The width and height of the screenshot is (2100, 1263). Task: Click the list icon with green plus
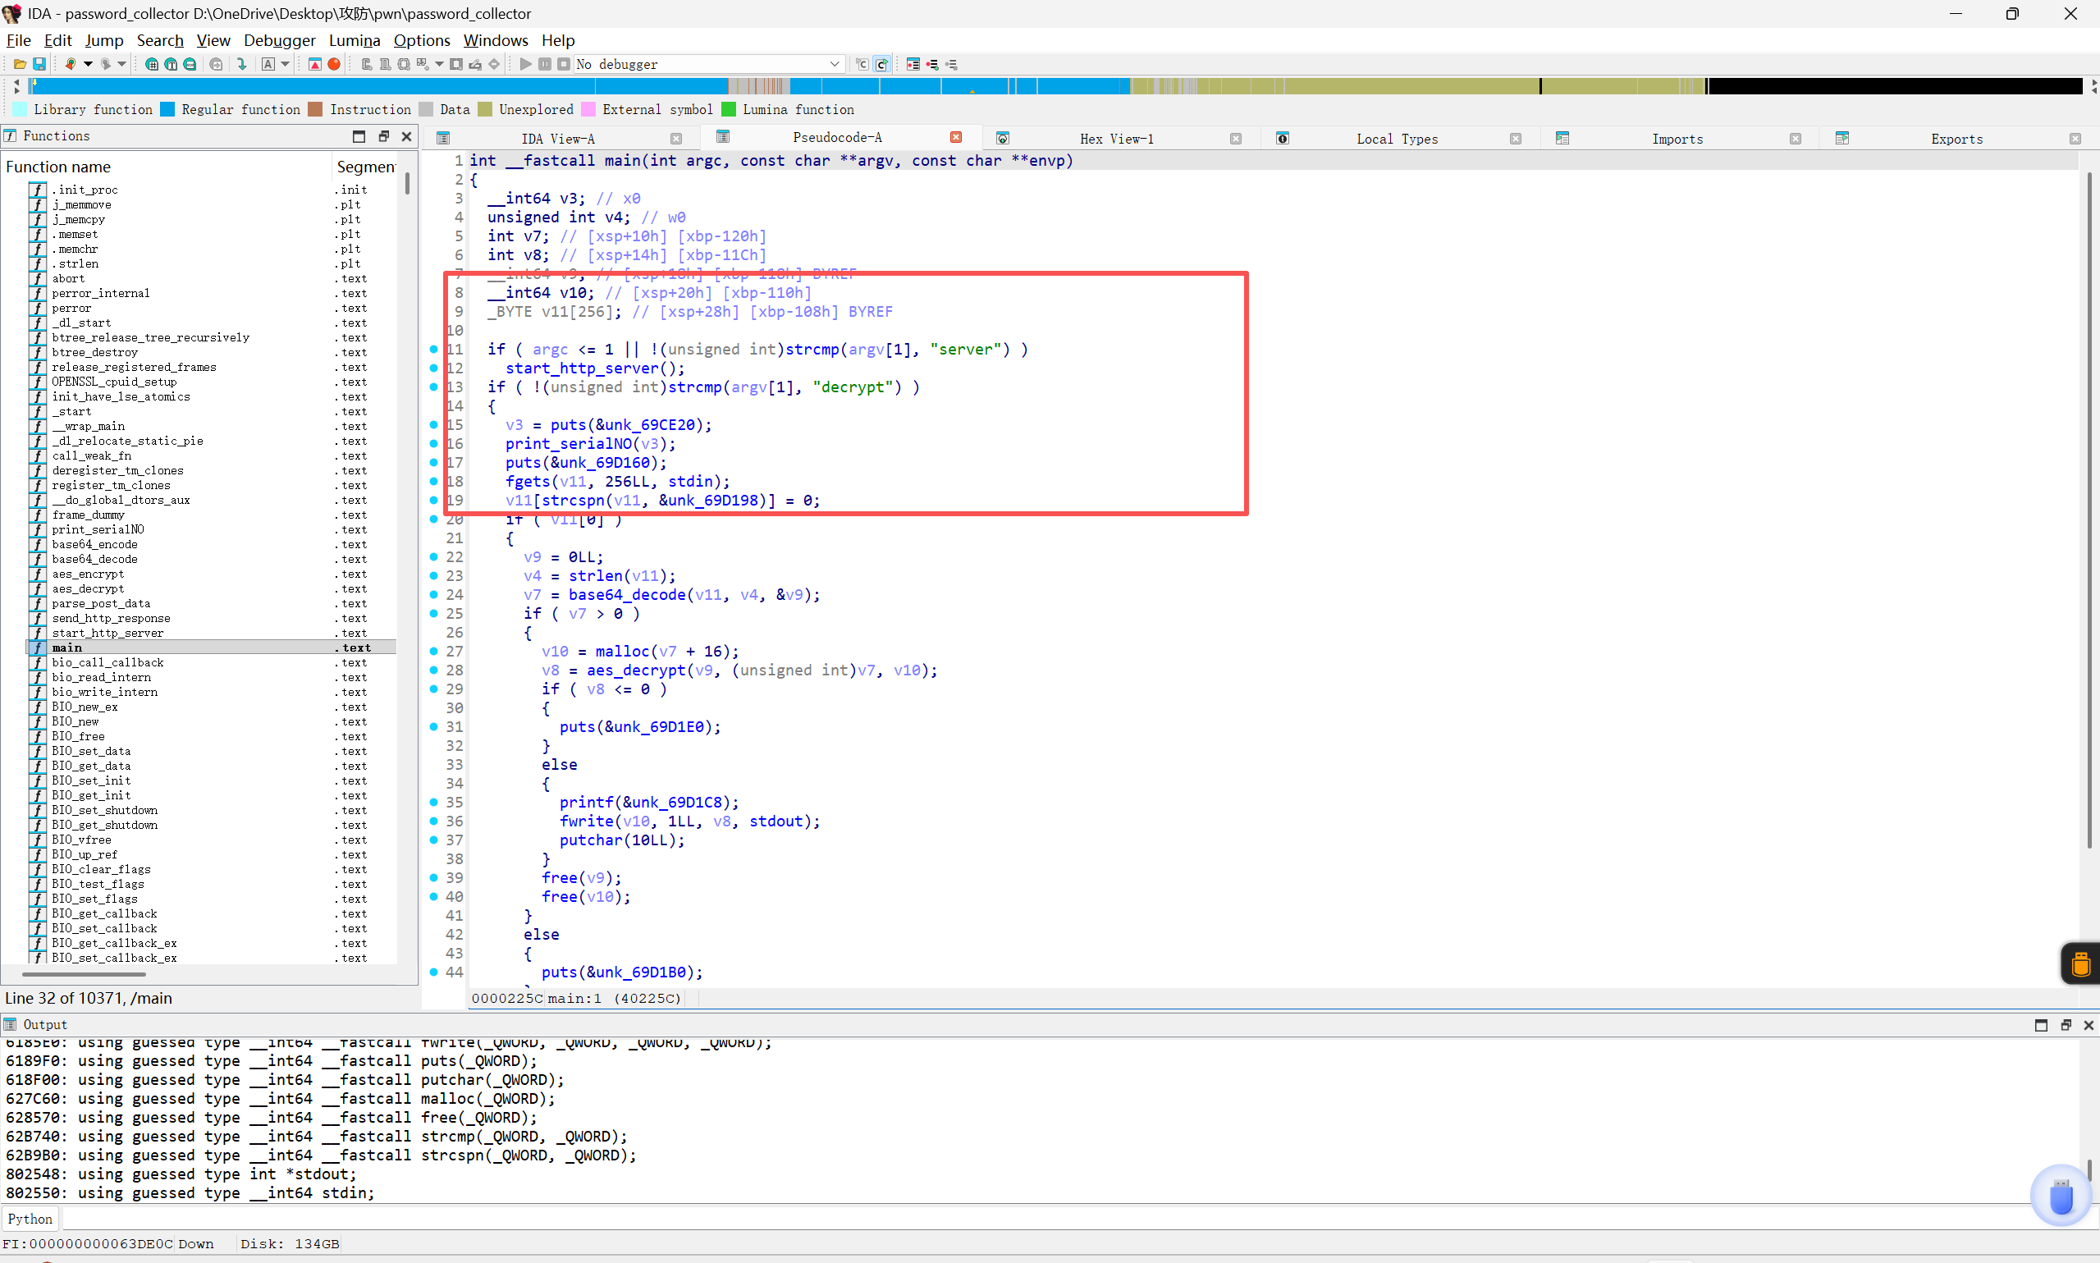932,64
